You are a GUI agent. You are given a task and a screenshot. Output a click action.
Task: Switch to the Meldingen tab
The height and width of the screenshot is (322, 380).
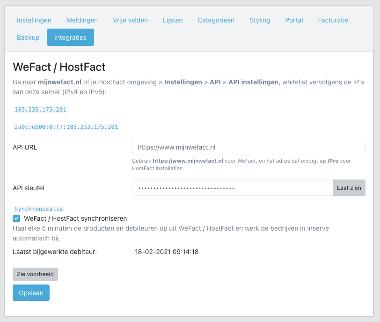point(82,20)
